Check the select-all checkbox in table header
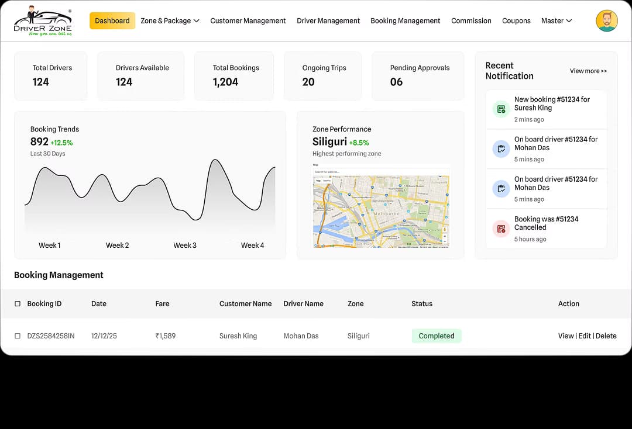Image resolution: width=632 pixels, height=429 pixels. 17,303
